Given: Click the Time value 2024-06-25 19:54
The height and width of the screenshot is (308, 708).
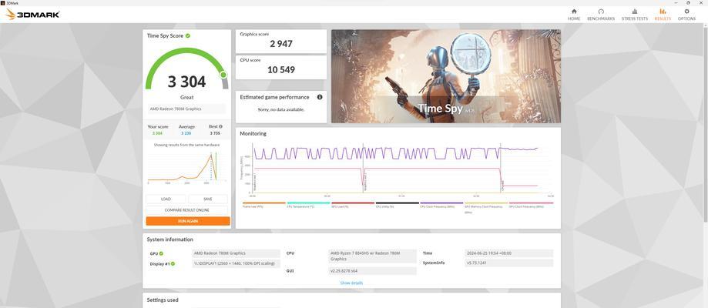Looking at the screenshot, I should click(509, 253).
